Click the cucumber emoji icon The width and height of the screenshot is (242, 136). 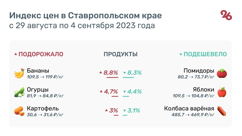19,92
